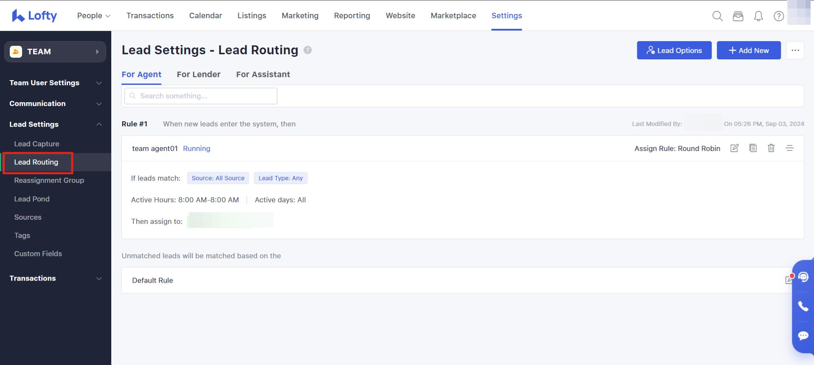Click the Lead Options button

[x=674, y=50]
